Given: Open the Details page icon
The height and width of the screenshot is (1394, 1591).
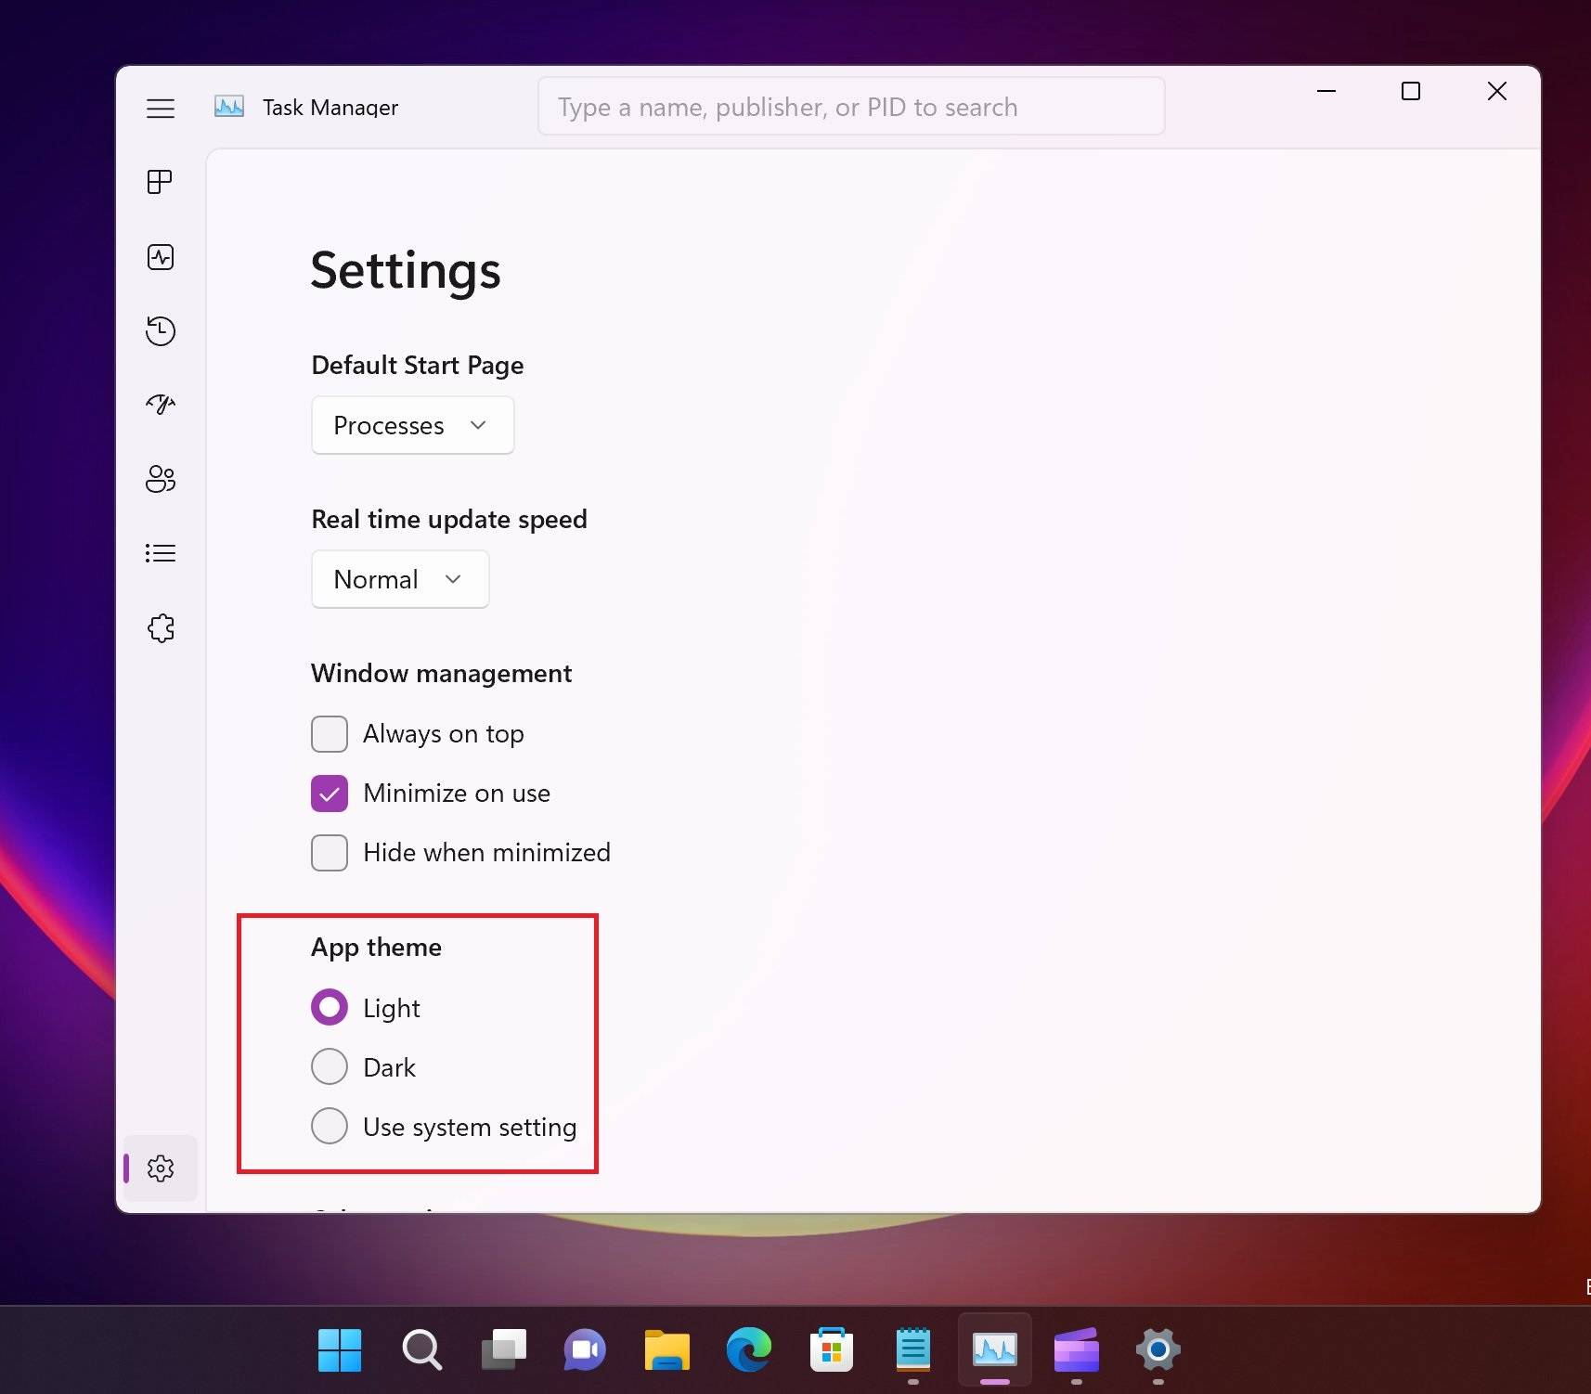Looking at the screenshot, I should point(160,553).
